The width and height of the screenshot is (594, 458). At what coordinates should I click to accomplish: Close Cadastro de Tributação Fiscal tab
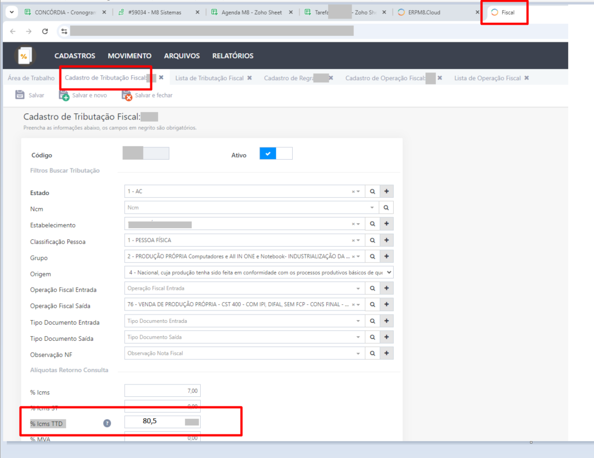click(x=162, y=77)
